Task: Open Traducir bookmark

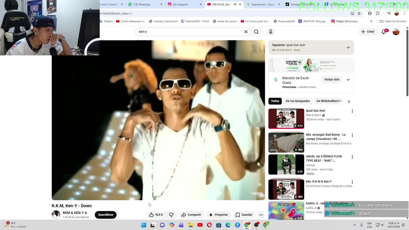Action: point(106,21)
